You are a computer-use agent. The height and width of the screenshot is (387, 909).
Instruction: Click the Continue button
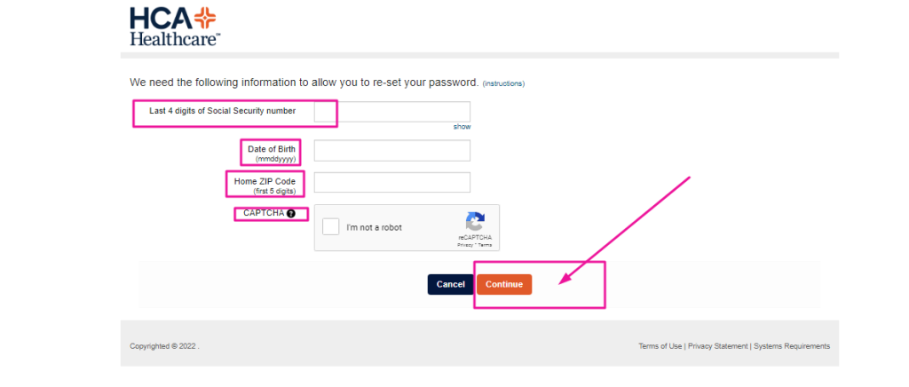tap(504, 284)
